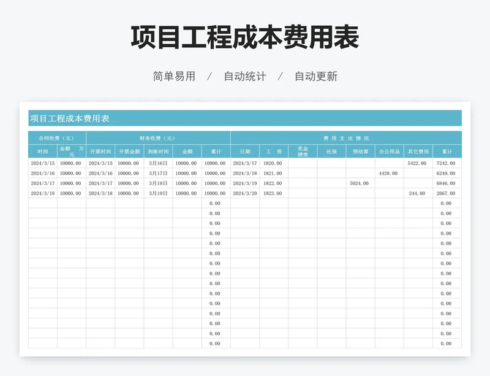This screenshot has height=376, width=490.
Task: Select the 3月18日 cell in 到帐时间
Action: (x=158, y=183)
